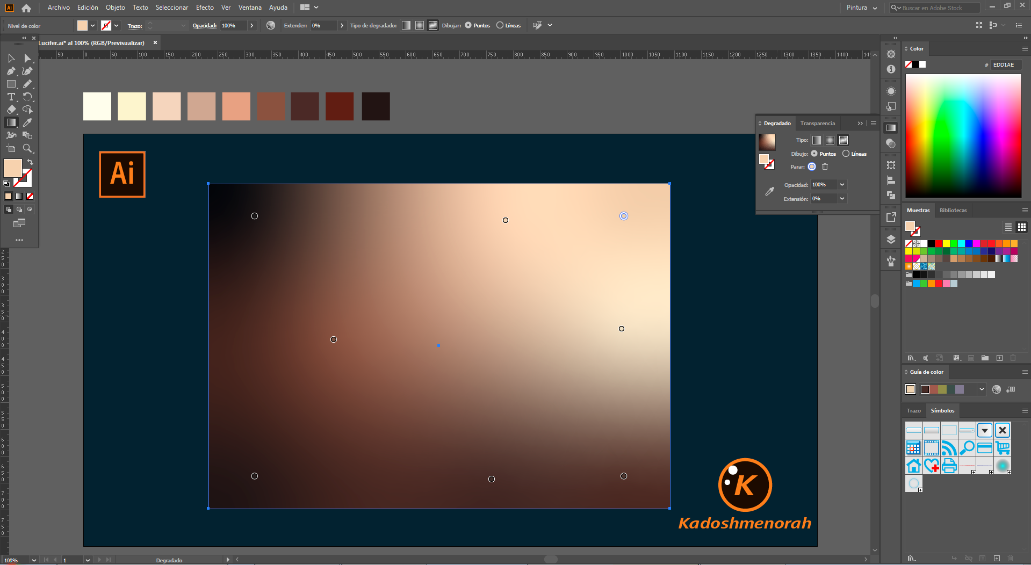Select the Eraser tool
1031x565 pixels.
pos(11,110)
